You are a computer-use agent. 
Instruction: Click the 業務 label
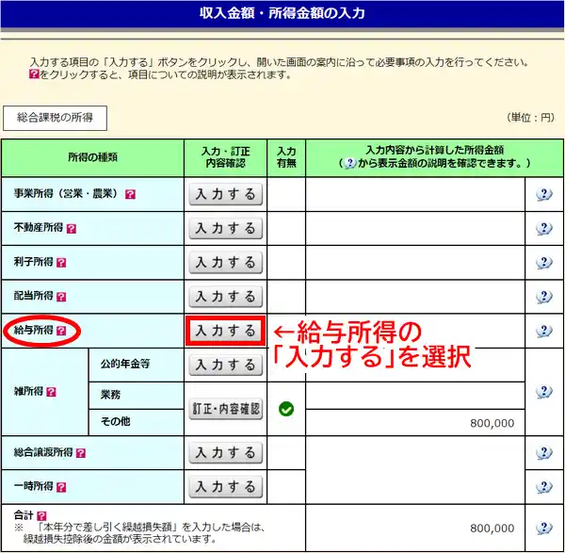click(x=110, y=395)
